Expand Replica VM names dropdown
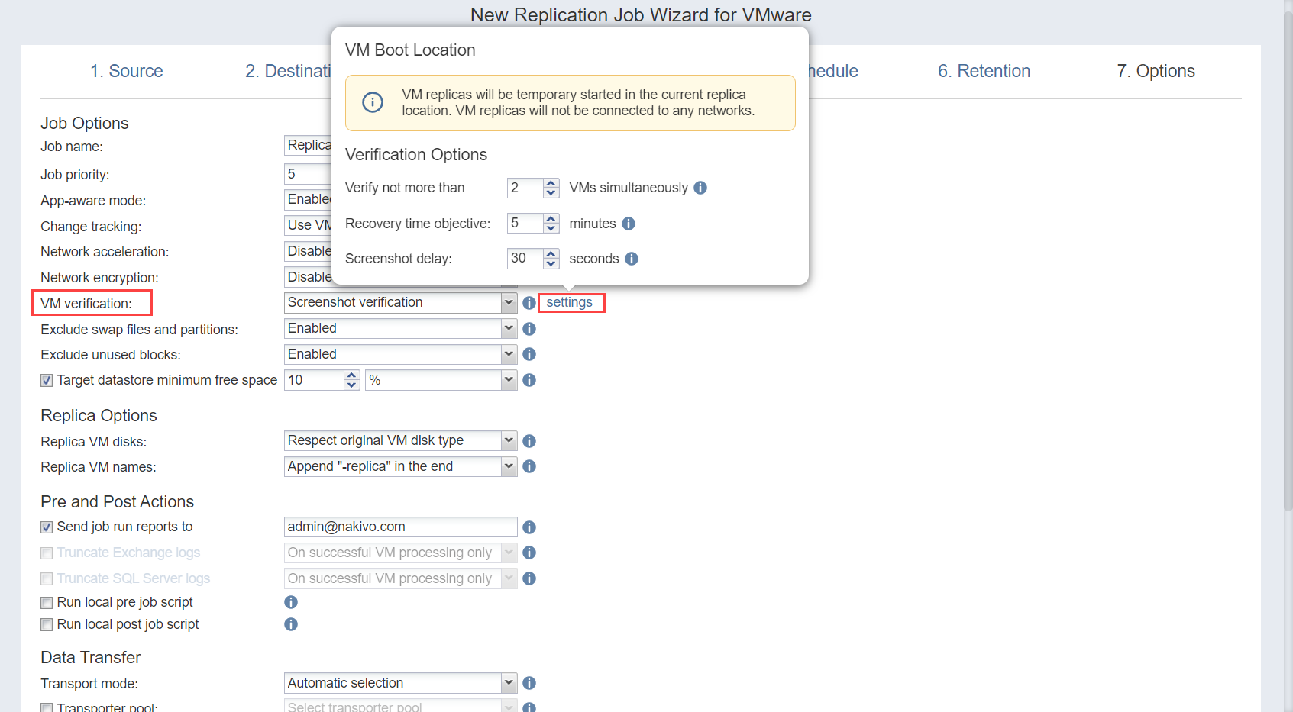Image resolution: width=1293 pixels, height=712 pixels. coord(509,466)
